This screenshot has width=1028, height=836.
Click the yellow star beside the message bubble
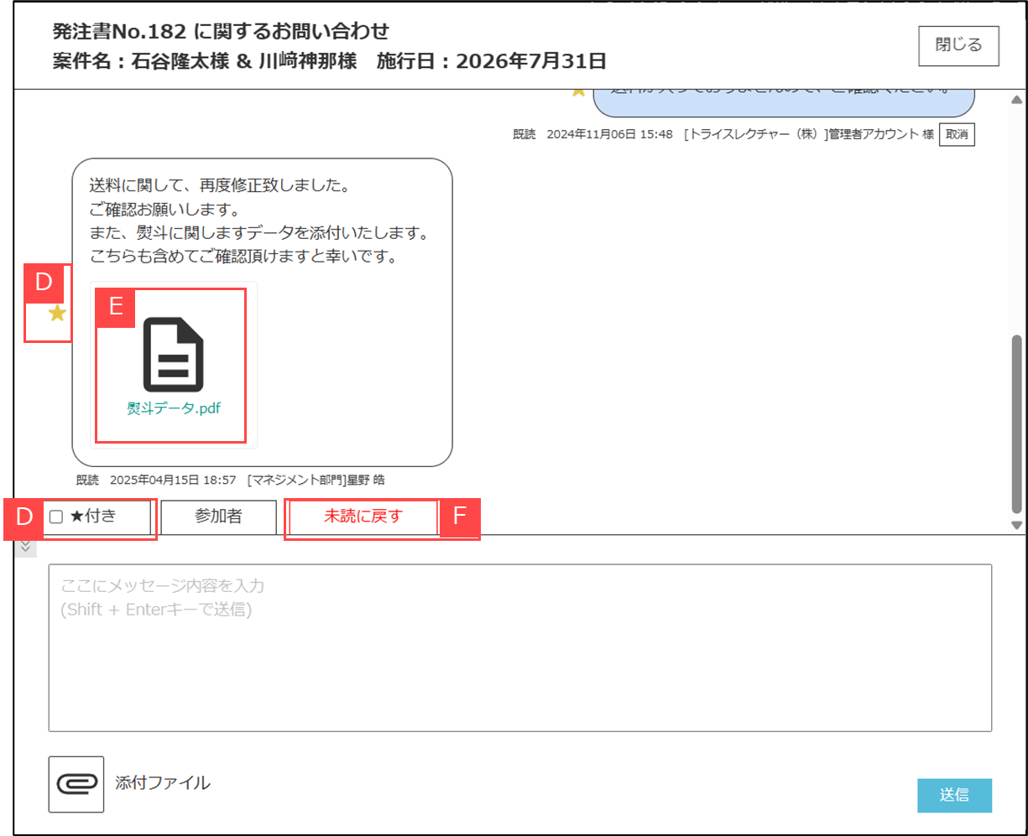tap(57, 314)
